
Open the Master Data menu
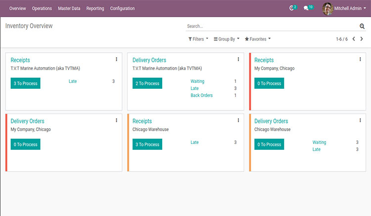click(x=69, y=8)
